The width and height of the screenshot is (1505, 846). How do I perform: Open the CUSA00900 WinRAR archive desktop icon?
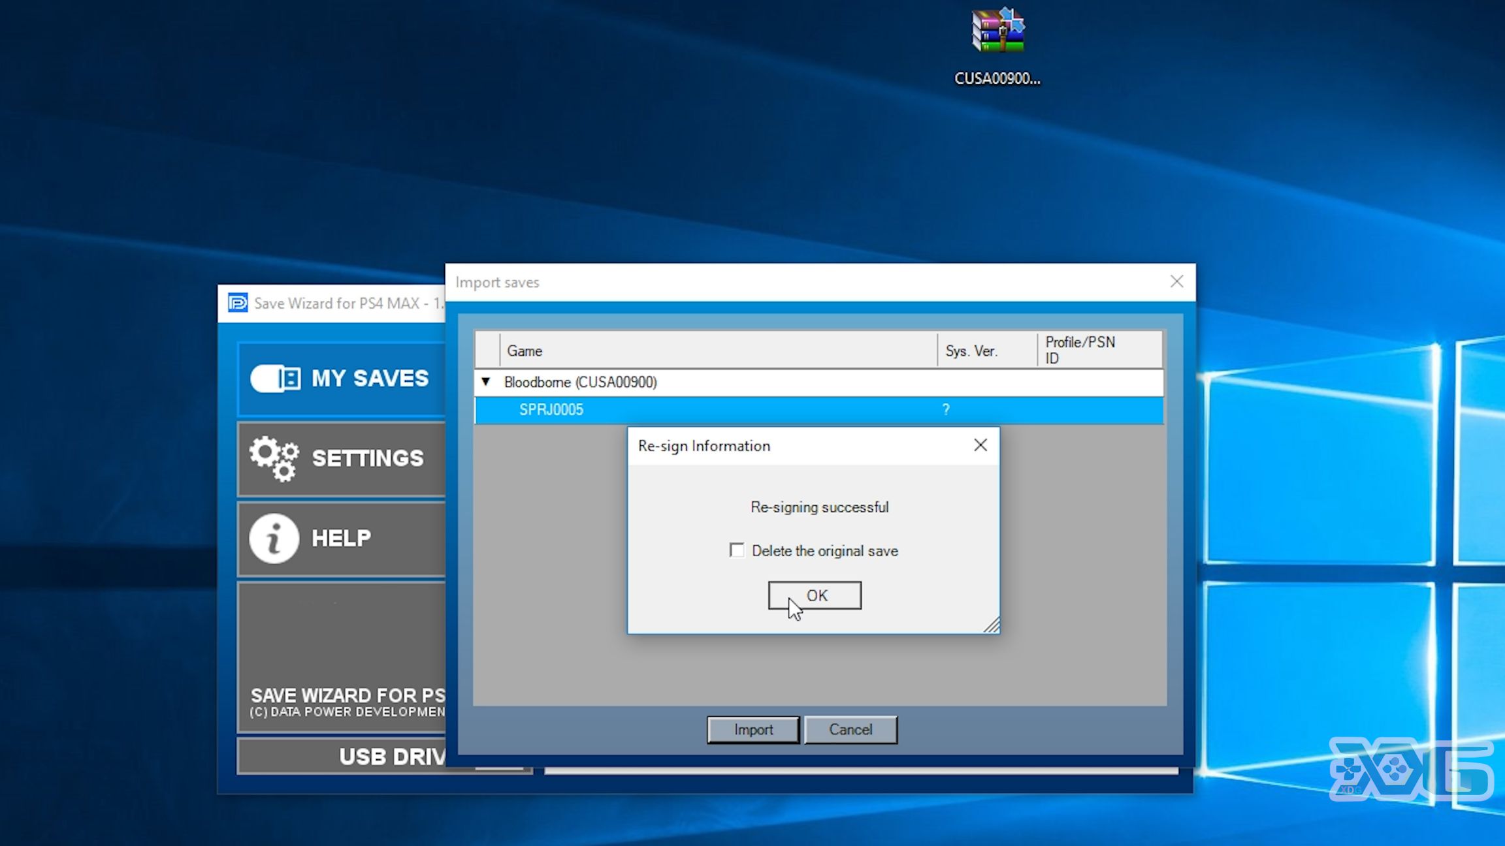pyautogui.click(x=997, y=47)
